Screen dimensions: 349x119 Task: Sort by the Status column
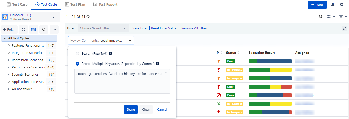click(233, 53)
